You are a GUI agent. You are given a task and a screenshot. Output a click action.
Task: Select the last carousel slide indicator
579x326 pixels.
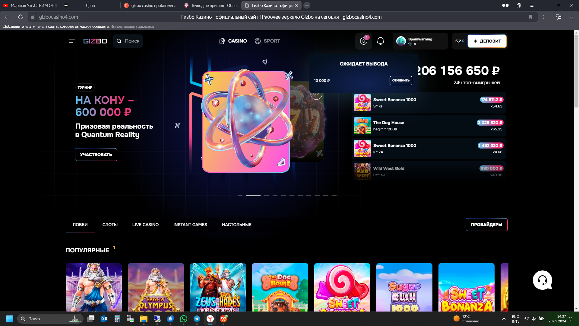(334, 196)
